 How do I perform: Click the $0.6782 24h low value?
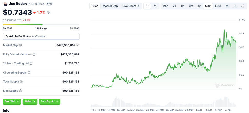click(8, 28)
